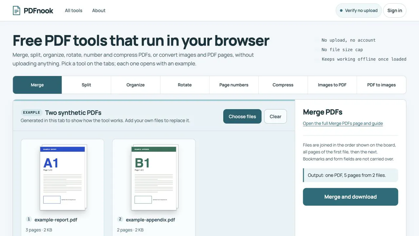Click the example-appendix.pdf file name
The width and height of the screenshot is (419, 236).
(x=151, y=220)
